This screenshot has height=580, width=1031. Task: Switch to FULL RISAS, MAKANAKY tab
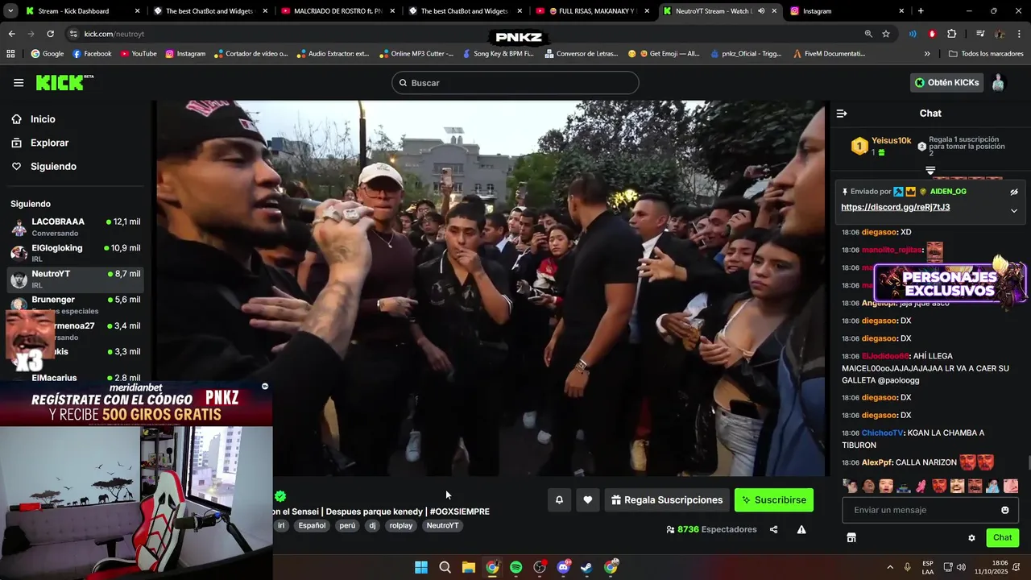592,11
